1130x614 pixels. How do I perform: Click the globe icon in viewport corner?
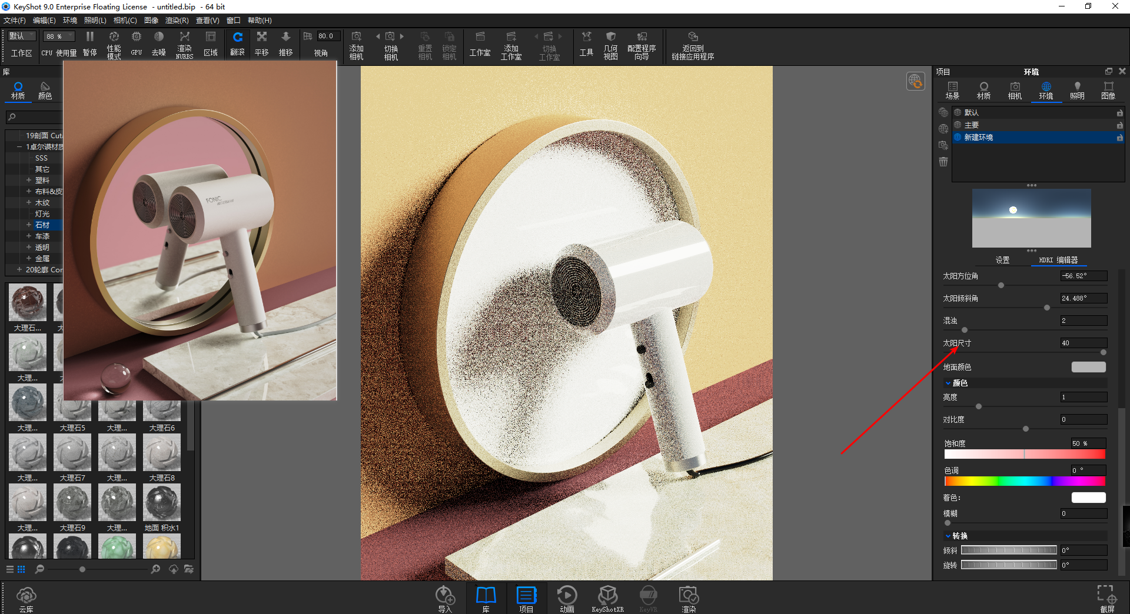click(915, 81)
